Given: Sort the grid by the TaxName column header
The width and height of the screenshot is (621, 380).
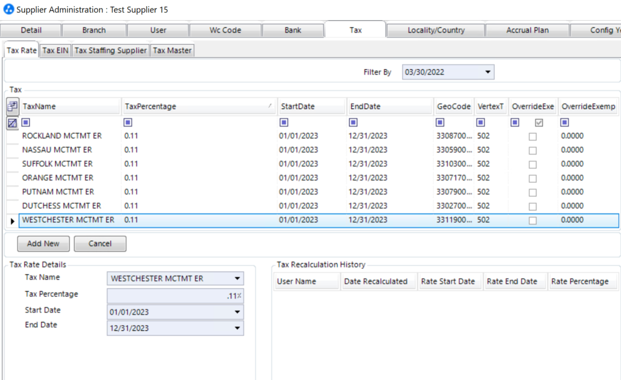Looking at the screenshot, I should 69,106.
